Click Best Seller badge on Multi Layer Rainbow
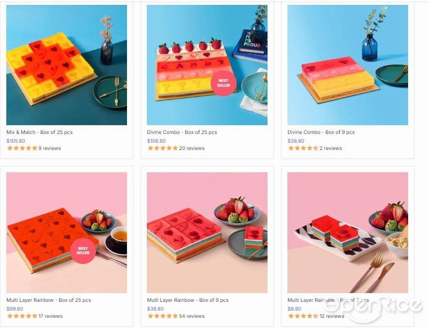Screen dimensions: 428x328 coord(83,251)
